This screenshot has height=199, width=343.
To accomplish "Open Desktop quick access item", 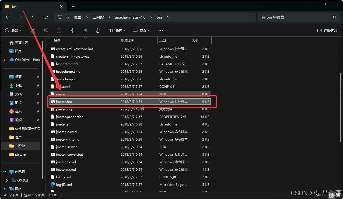I will point(21,77).
